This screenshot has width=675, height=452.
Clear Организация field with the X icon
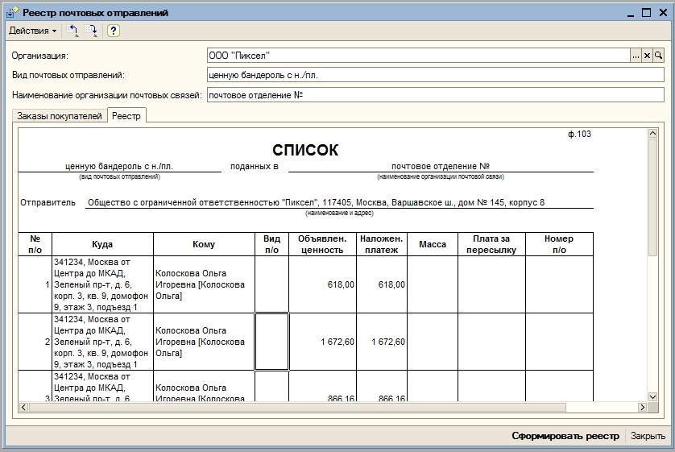(x=647, y=56)
